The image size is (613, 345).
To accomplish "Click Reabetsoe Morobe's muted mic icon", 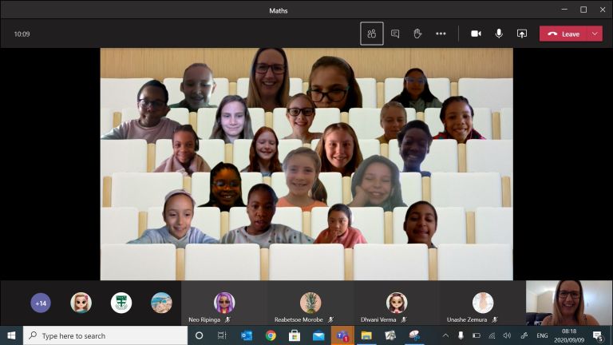I will click(330, 319).
